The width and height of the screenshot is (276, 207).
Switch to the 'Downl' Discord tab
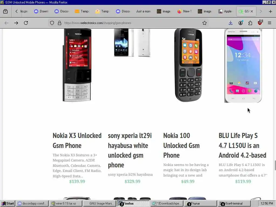(x=41, y=11)
